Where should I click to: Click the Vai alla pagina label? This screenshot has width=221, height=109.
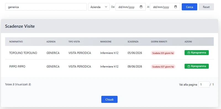point(188,85)
